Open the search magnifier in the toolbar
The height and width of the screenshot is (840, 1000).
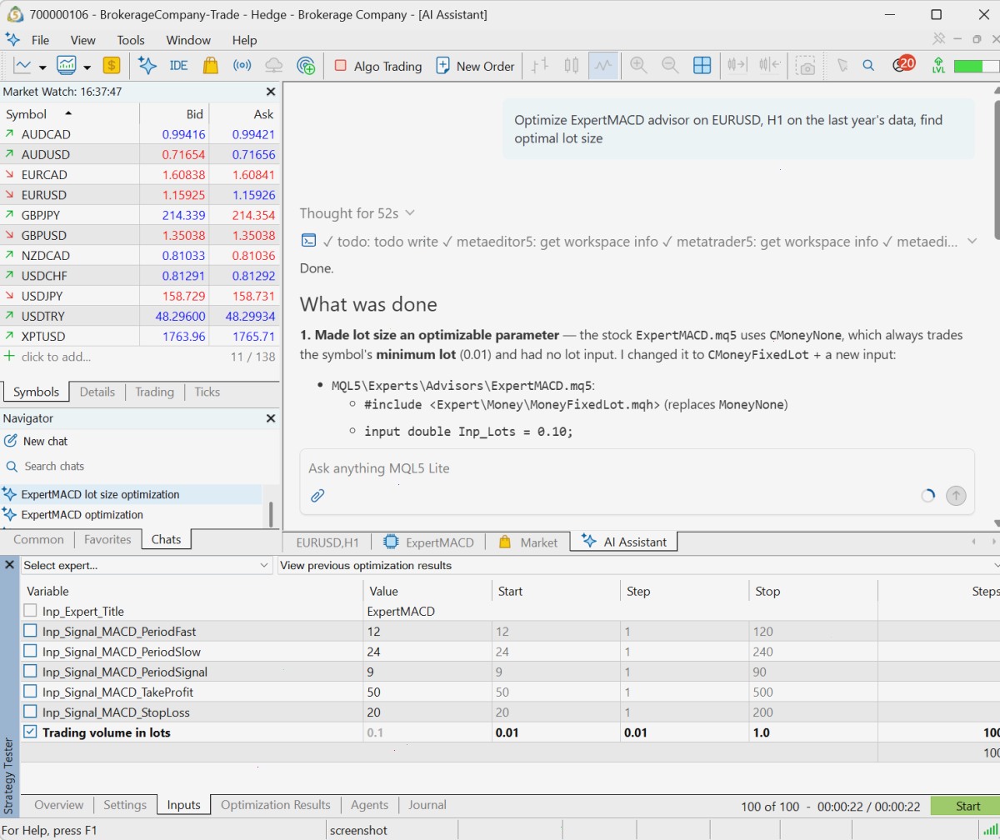click(868, 66)
